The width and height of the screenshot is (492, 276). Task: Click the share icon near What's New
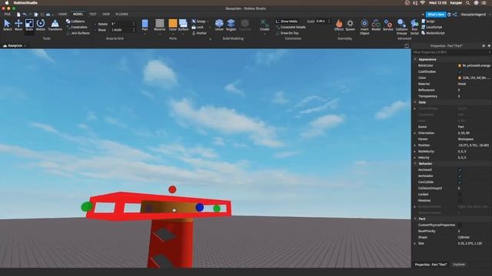454,15
